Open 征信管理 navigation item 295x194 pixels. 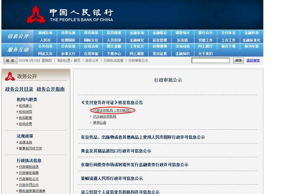click(160, 40)
